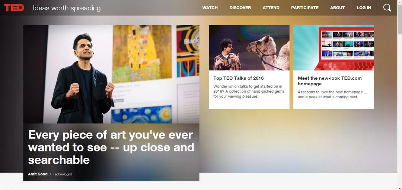Click the Technologist label under speaker
Image resolution: width=402 pixels, height=190 pixels.
coord(62,174)
